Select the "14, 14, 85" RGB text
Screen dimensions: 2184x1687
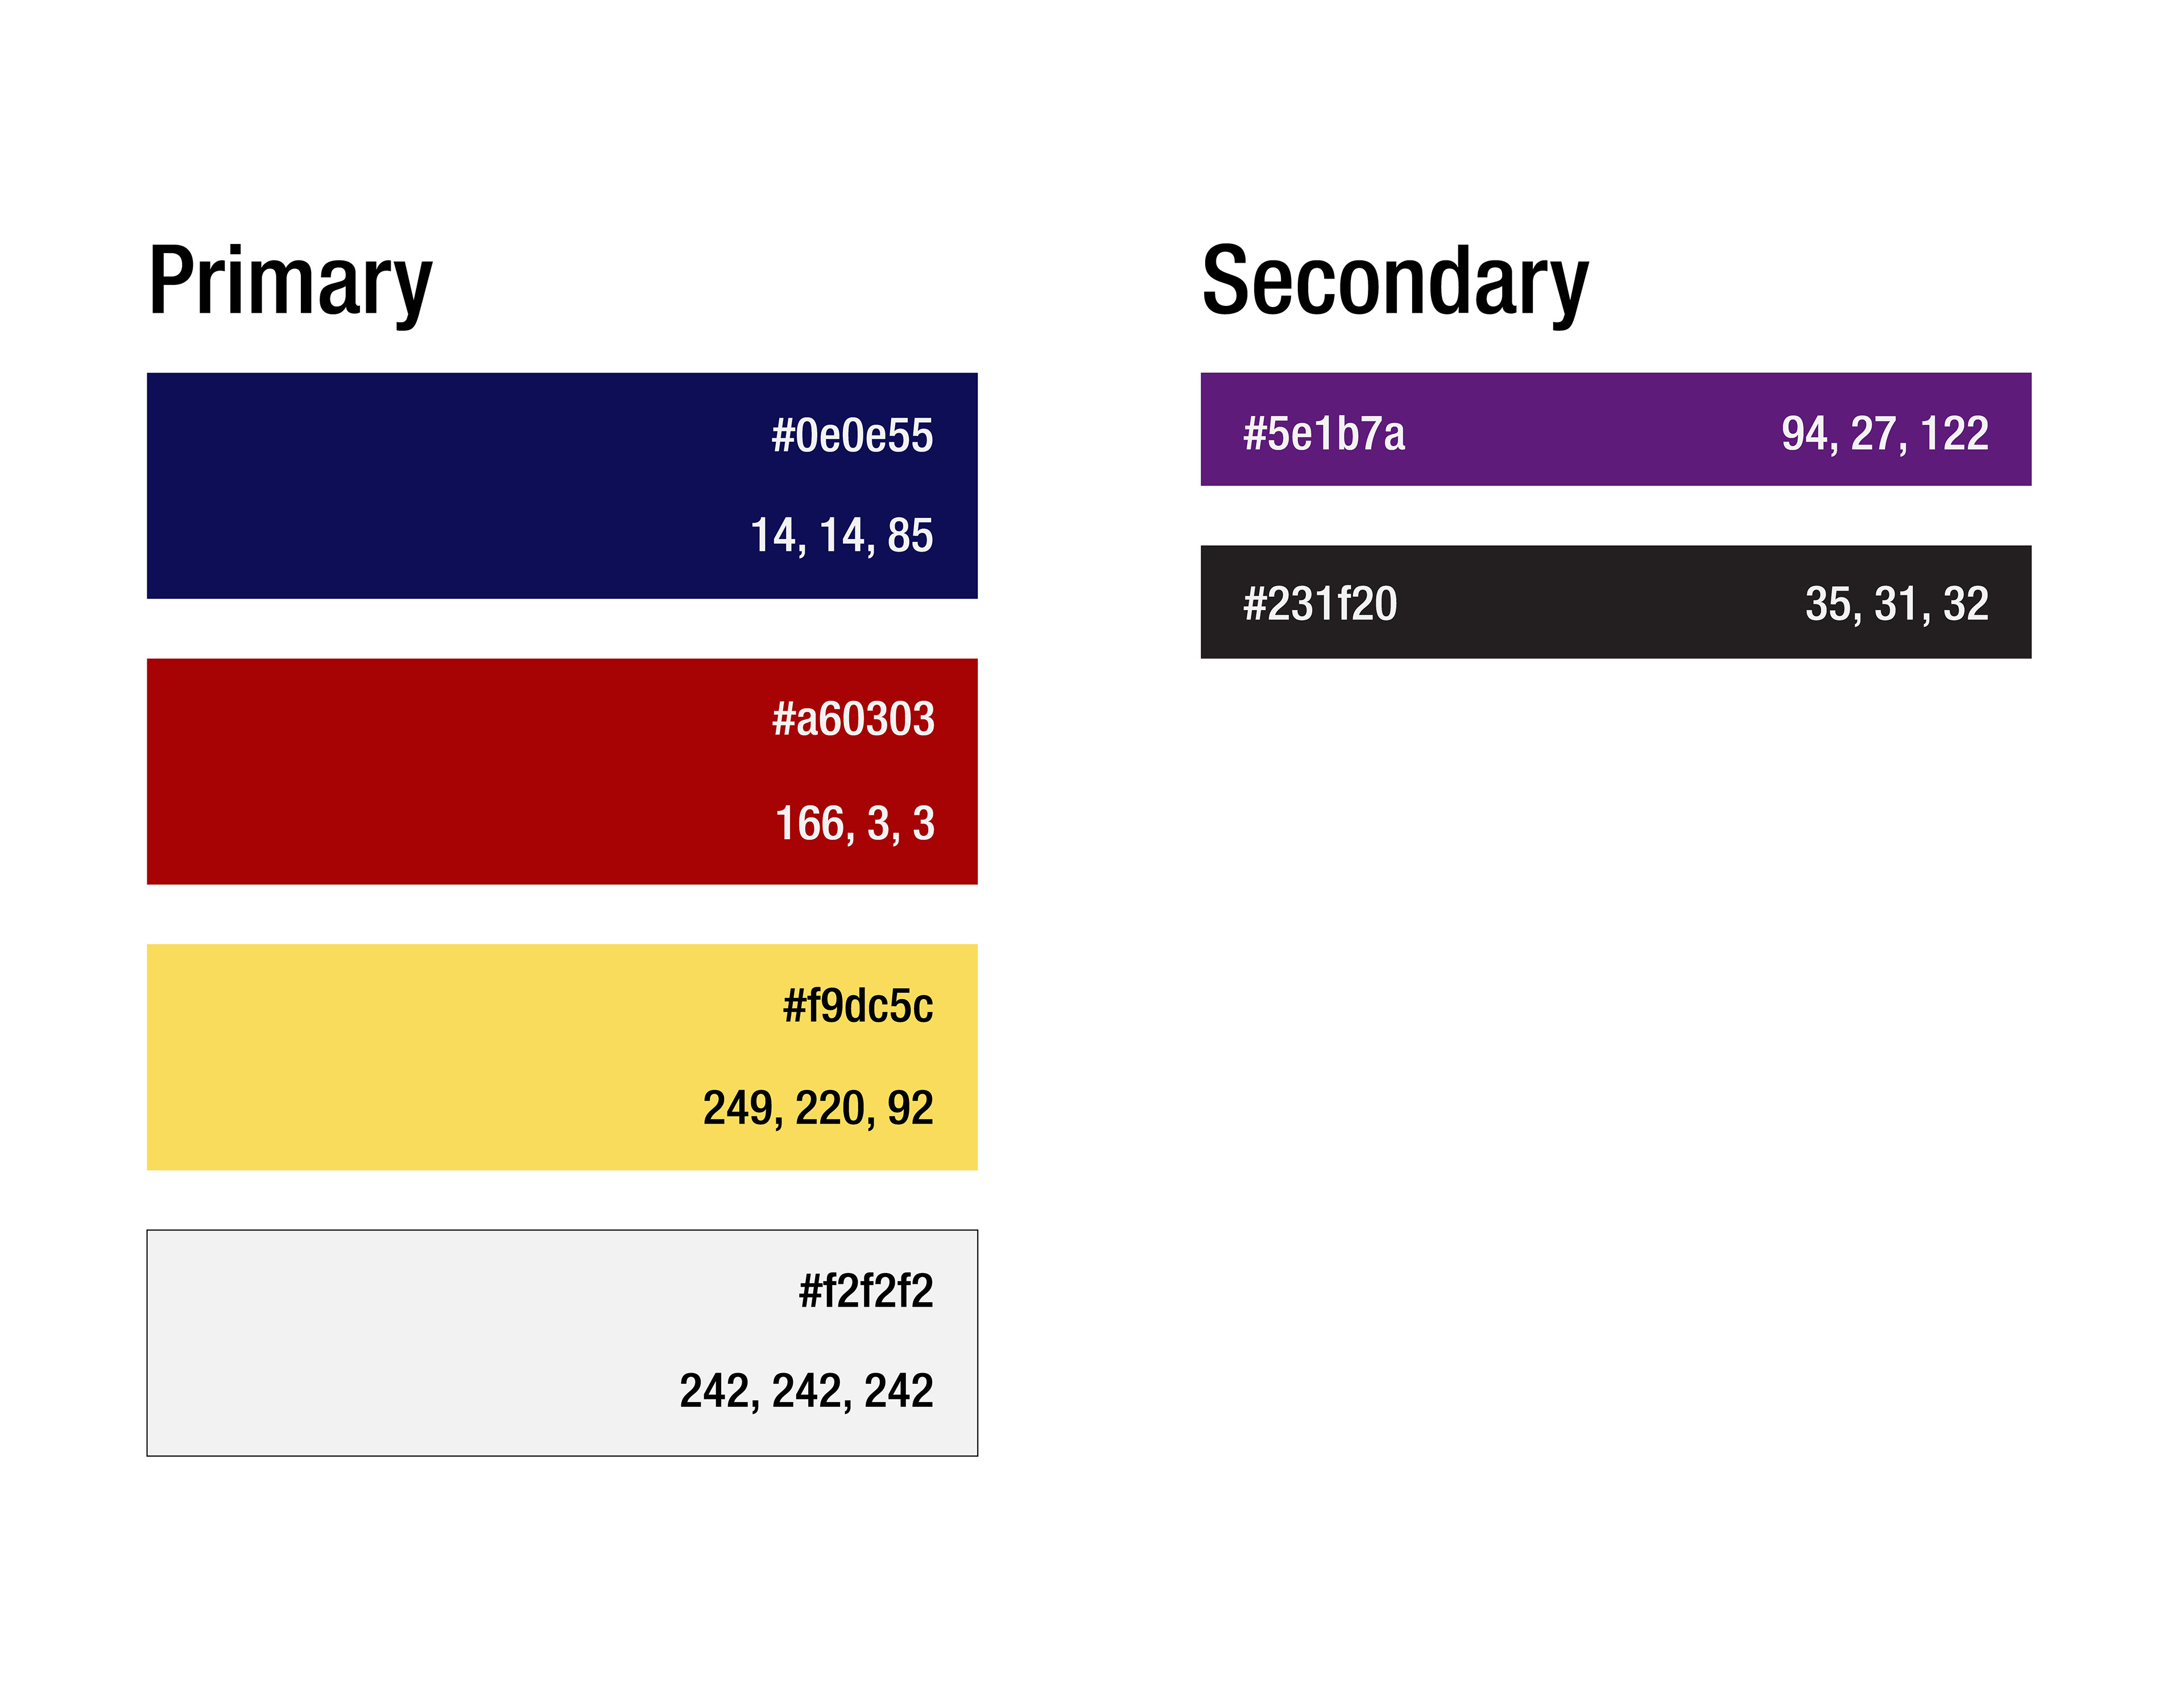pos(842,536)
